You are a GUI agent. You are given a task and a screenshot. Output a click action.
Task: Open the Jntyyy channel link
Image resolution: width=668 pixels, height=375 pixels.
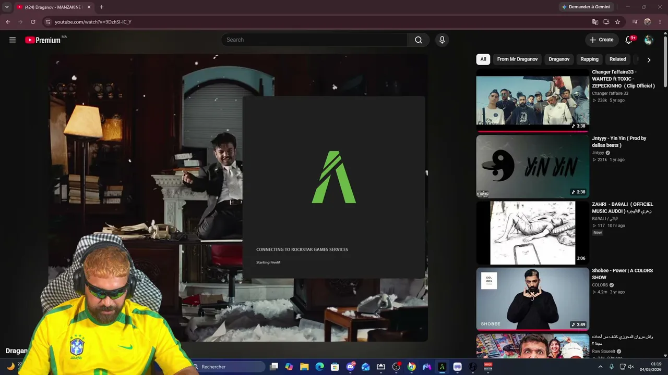(x=598, y=153)
